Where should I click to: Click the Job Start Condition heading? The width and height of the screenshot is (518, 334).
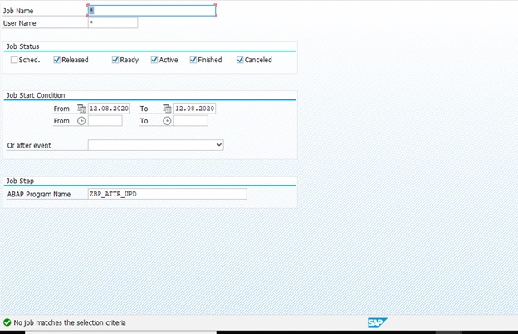(36, 95)
